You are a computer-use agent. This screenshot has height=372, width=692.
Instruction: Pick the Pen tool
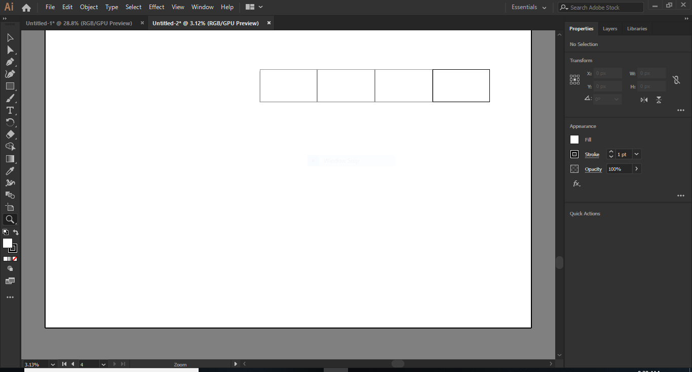pos(10,62)
